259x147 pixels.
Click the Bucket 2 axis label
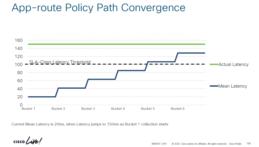[58, 109]
